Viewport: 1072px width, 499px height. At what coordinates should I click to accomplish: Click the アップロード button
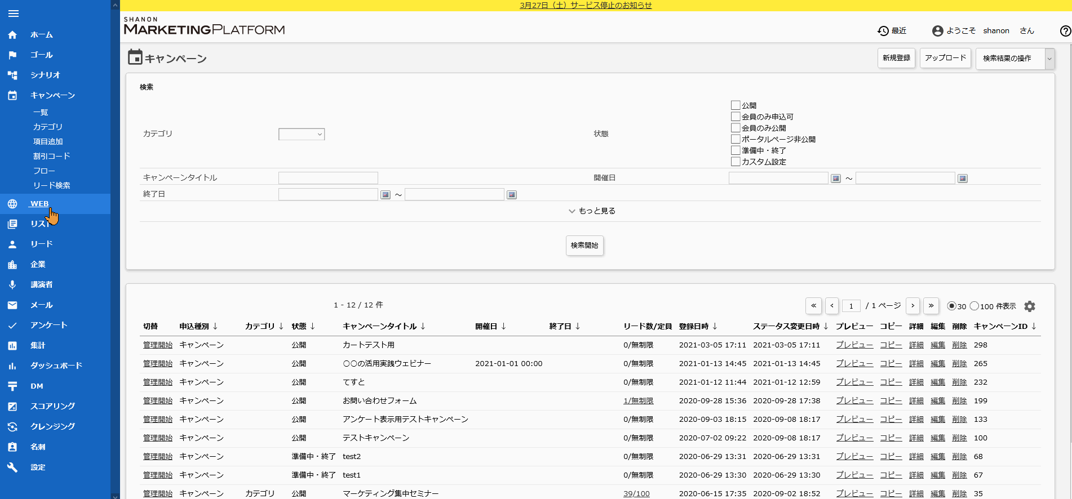(945, 58)
